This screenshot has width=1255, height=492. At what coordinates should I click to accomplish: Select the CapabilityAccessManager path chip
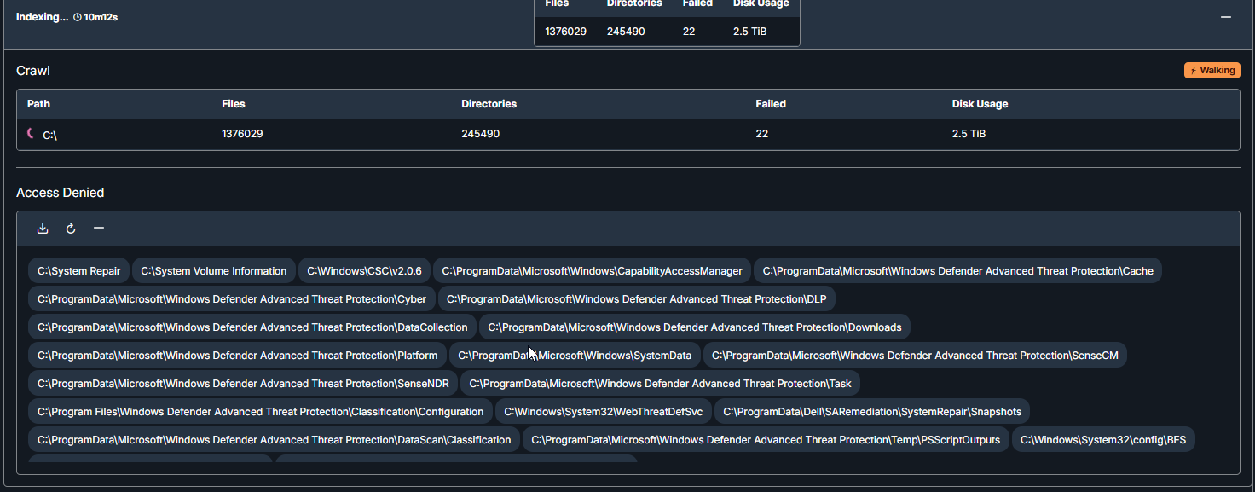pyautogui.click(x=592, y=271)
